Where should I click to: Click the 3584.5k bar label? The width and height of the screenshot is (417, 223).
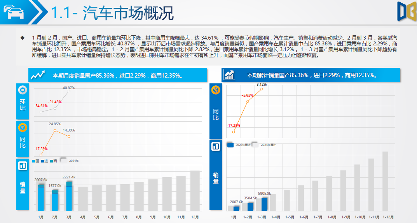point(251,198)
